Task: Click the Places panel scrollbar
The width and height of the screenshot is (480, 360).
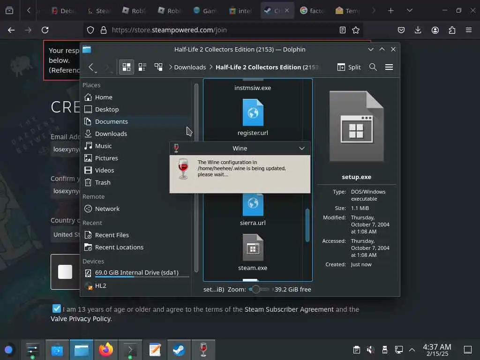Action: [196, 178]
